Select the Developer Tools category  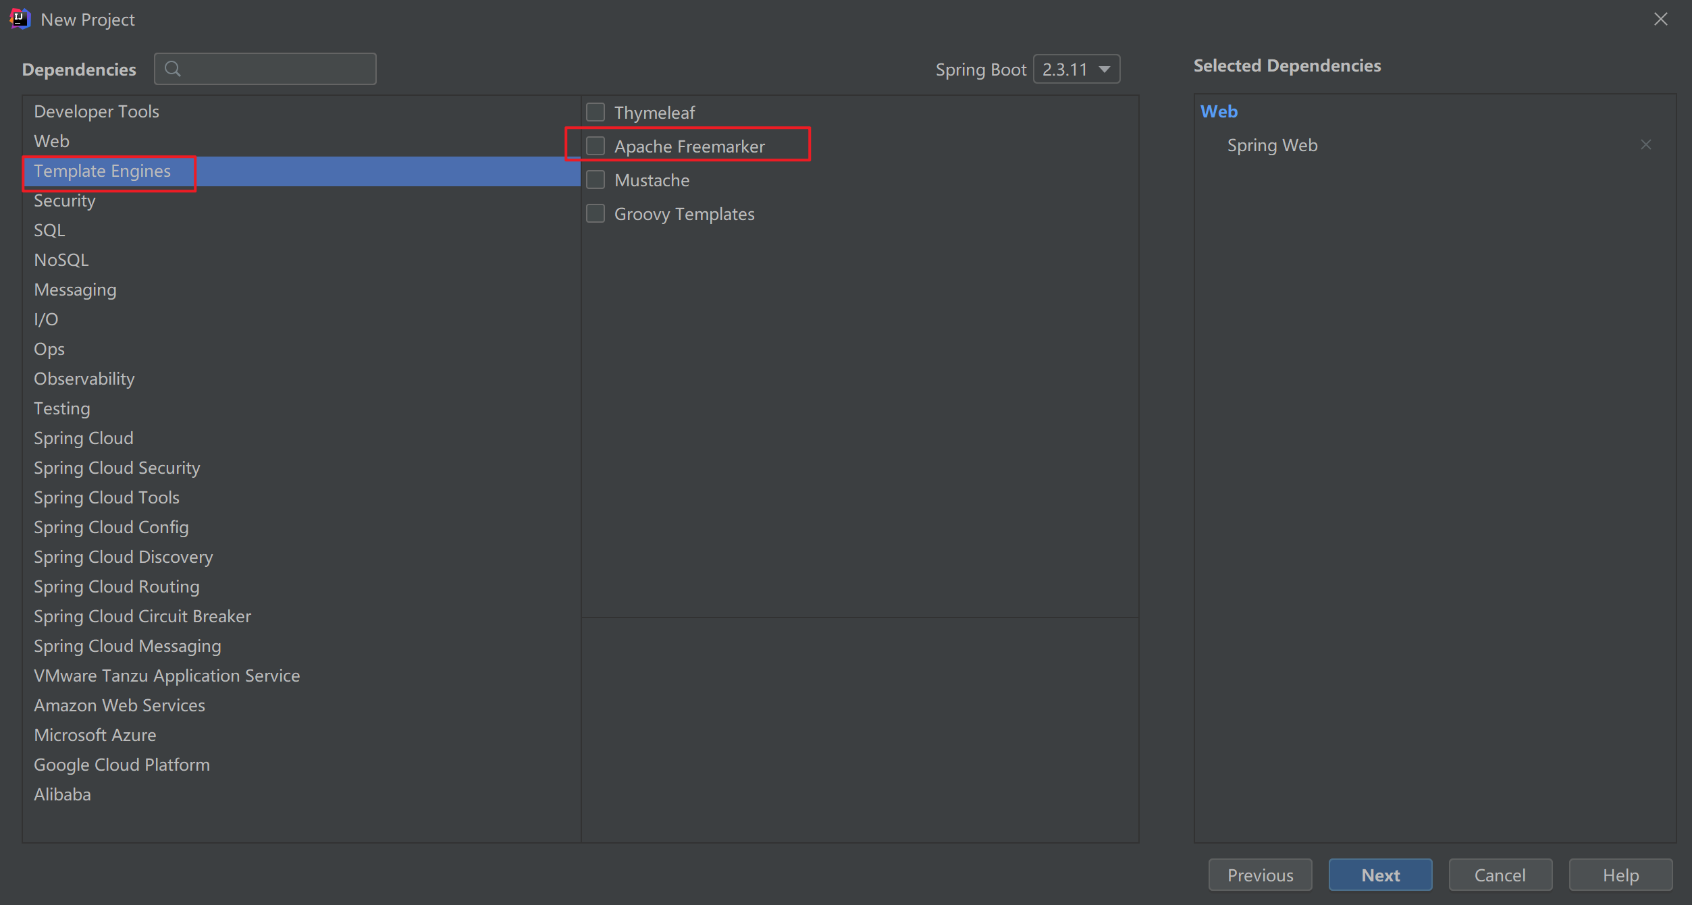97,111
